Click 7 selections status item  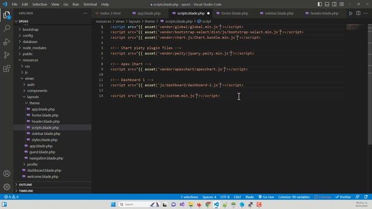point(189,197)
